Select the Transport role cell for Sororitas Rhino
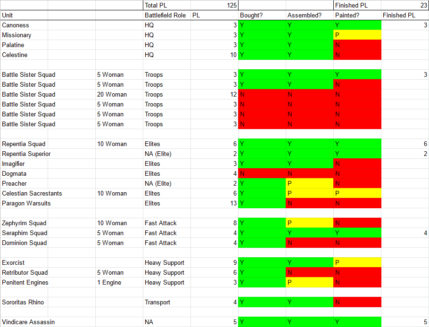 (166, 302)
